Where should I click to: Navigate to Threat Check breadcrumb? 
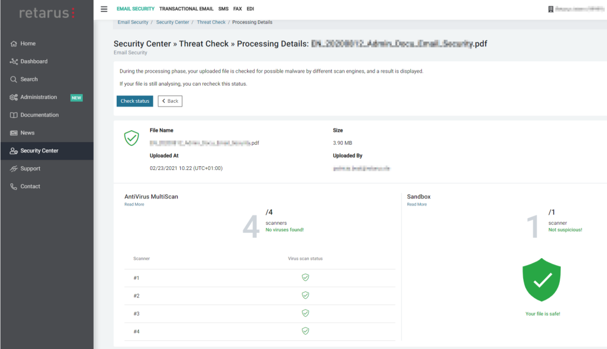[211, 23]
